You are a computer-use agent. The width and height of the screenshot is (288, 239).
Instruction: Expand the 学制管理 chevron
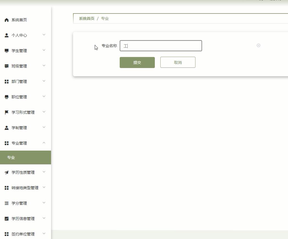44,127
